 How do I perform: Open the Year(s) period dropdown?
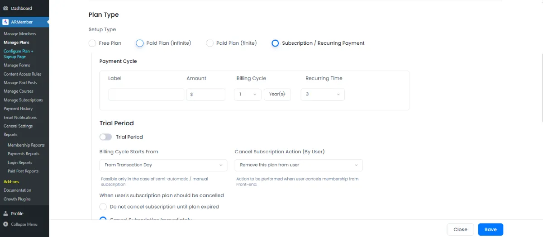click(277, 95)
